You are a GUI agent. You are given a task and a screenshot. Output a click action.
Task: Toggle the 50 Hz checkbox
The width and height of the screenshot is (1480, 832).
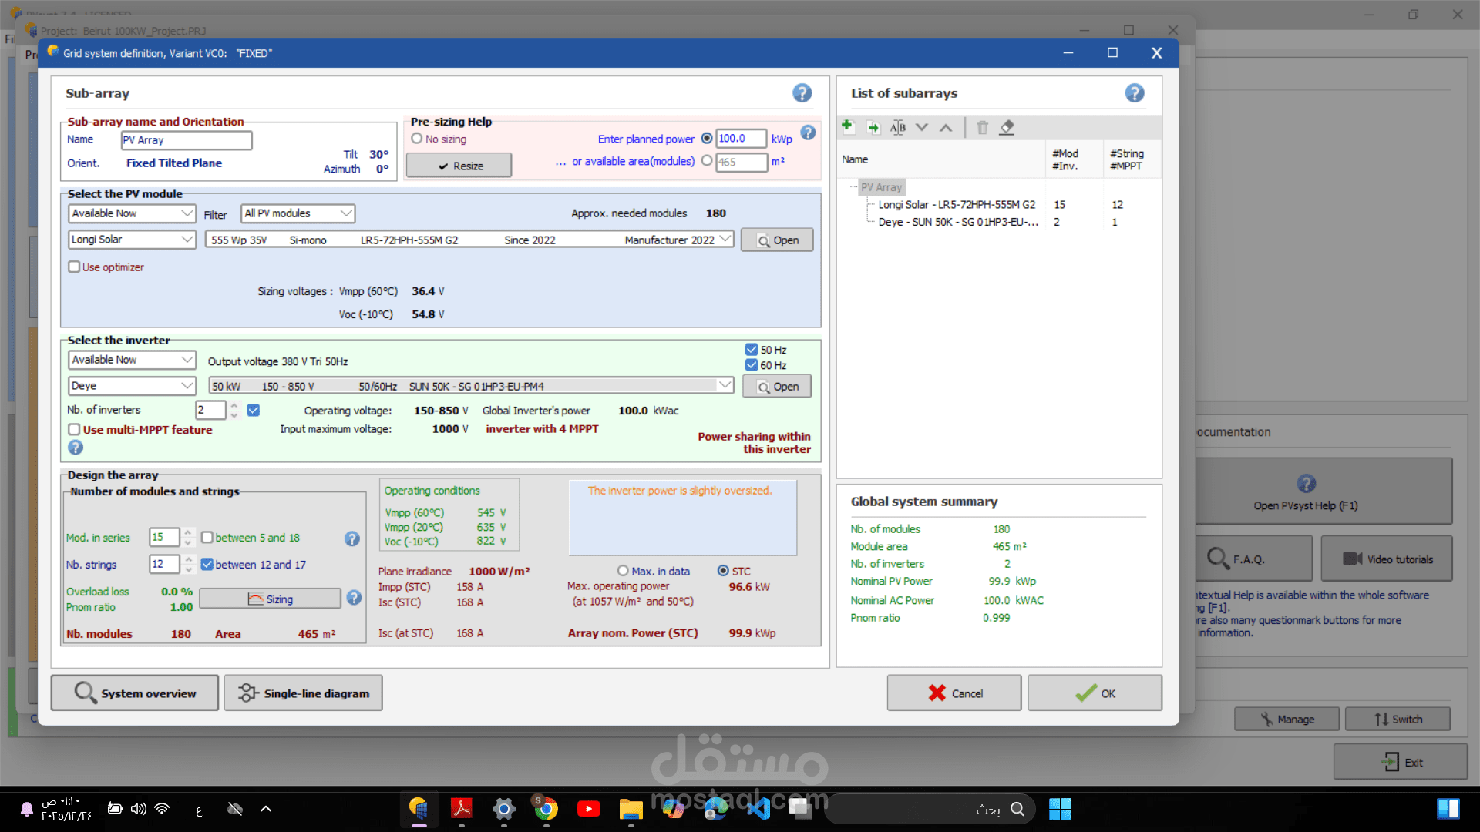[752, 350]
